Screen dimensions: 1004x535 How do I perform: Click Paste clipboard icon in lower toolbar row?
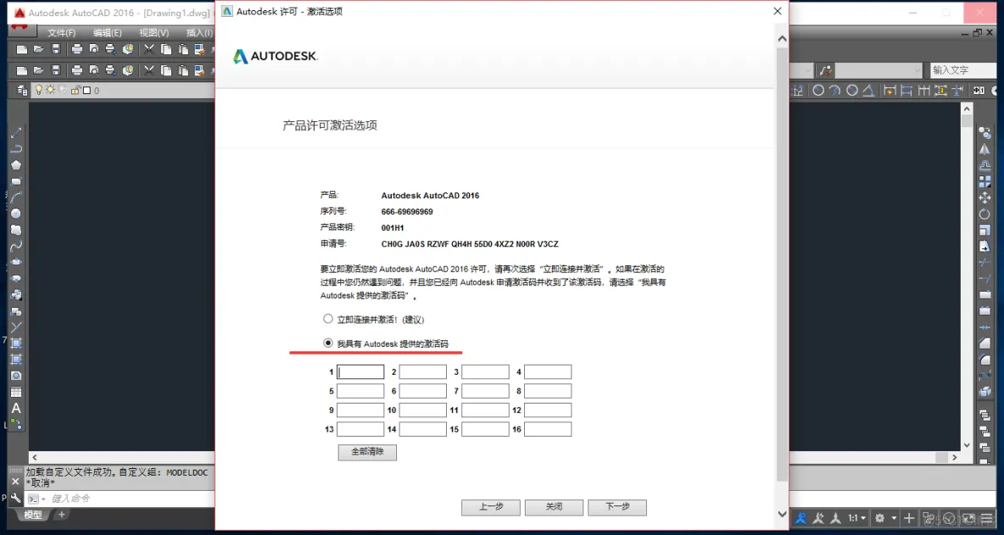(183, 70)
